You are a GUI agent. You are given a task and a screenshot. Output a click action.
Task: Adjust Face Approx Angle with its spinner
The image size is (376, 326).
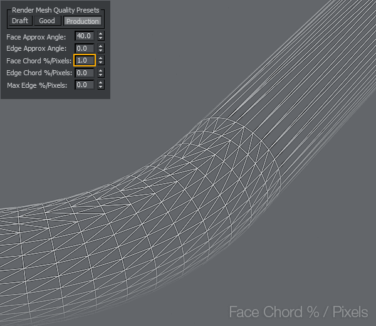pyautogui.click(x=101, y=36)
